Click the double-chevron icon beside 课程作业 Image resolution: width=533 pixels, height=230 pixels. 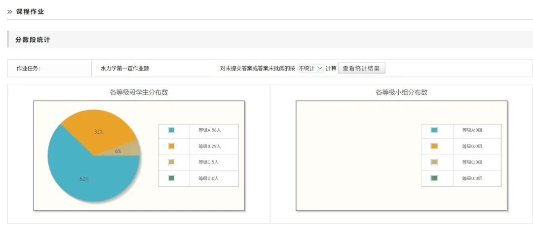[x=10, y=11]
